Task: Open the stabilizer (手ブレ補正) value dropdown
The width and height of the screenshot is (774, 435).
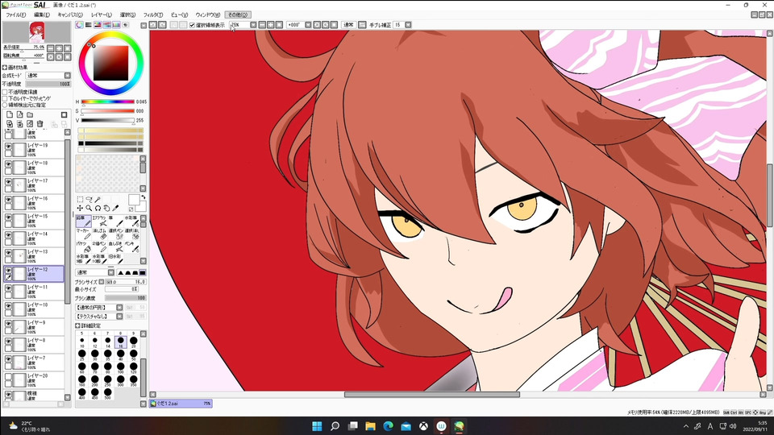Action: tap(408, 25)
